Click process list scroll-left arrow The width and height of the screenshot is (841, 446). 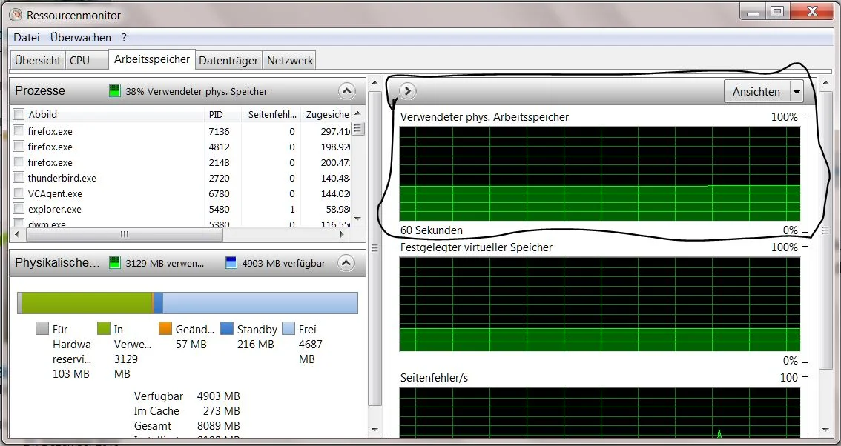tap(18, 234)
